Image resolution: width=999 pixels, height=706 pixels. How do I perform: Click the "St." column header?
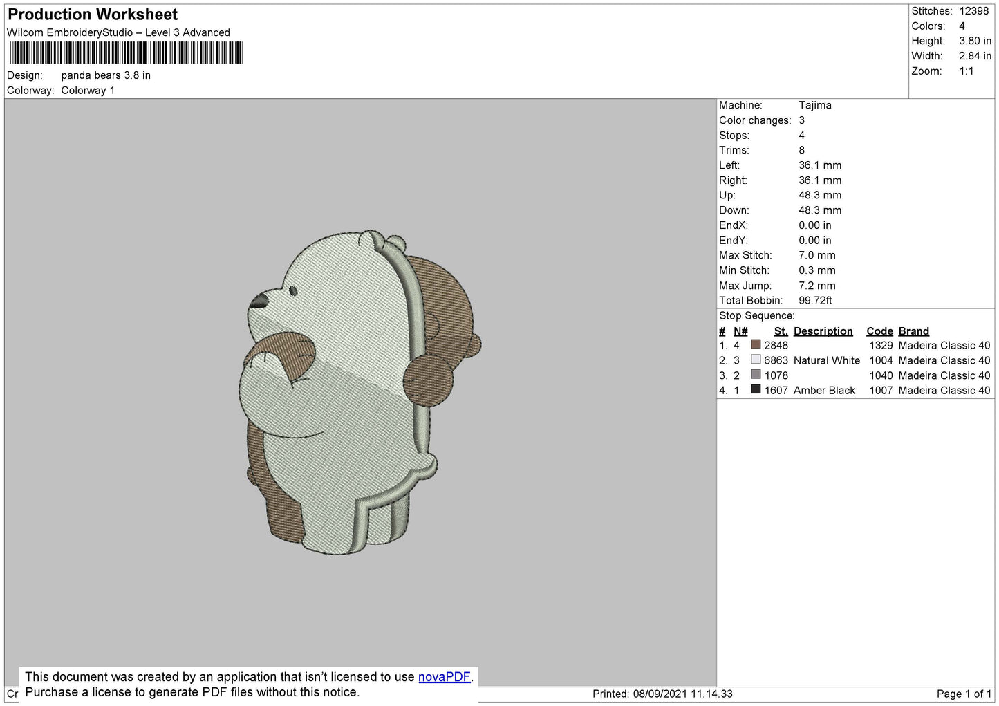pyautogui.click(x=781, y=331)
